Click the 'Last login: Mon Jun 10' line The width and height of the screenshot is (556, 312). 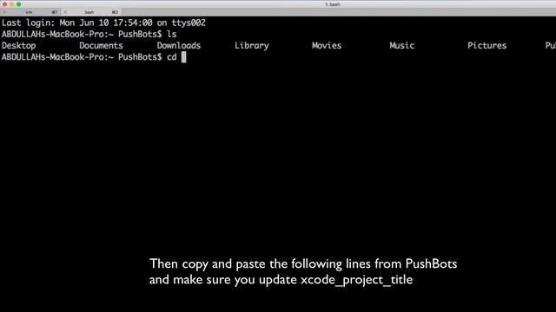click(103, 23)
